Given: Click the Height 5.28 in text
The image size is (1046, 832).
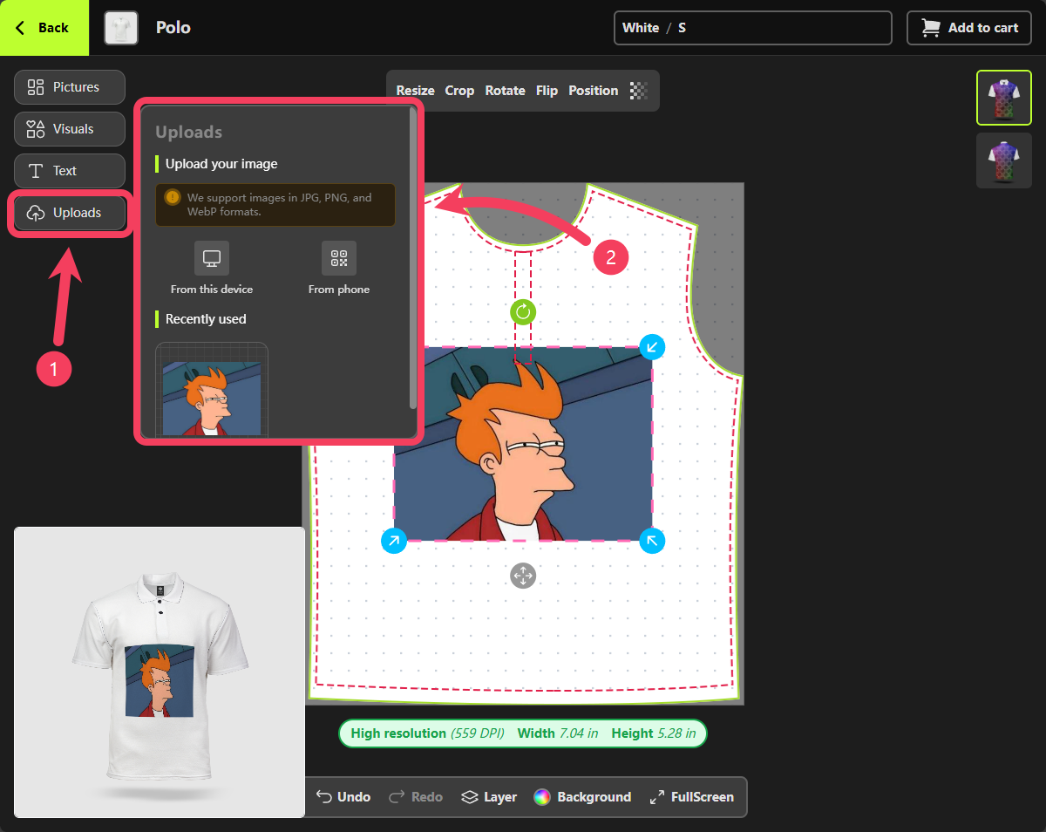Looking at the screenshot, I should click(x=654, y=733).
